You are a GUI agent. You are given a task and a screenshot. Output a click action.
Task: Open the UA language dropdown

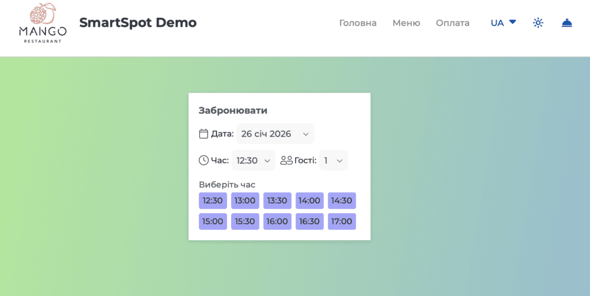[x=503, y=23]
